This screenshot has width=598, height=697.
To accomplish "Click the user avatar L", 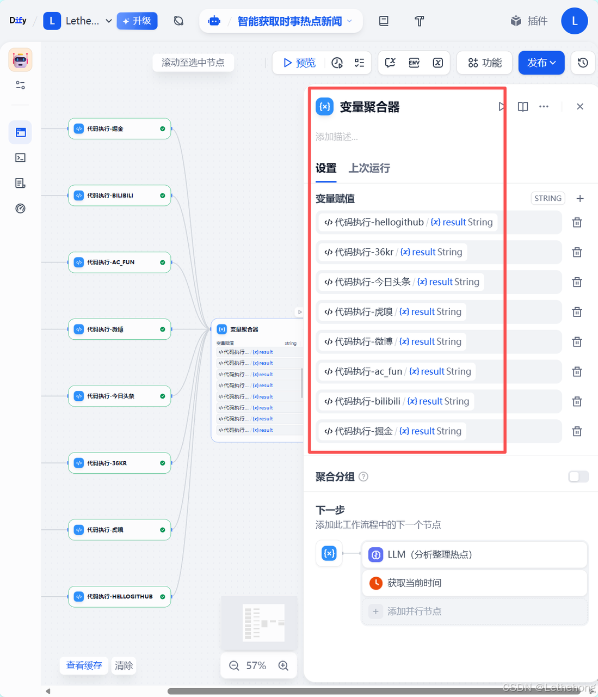I will point(575,21).
